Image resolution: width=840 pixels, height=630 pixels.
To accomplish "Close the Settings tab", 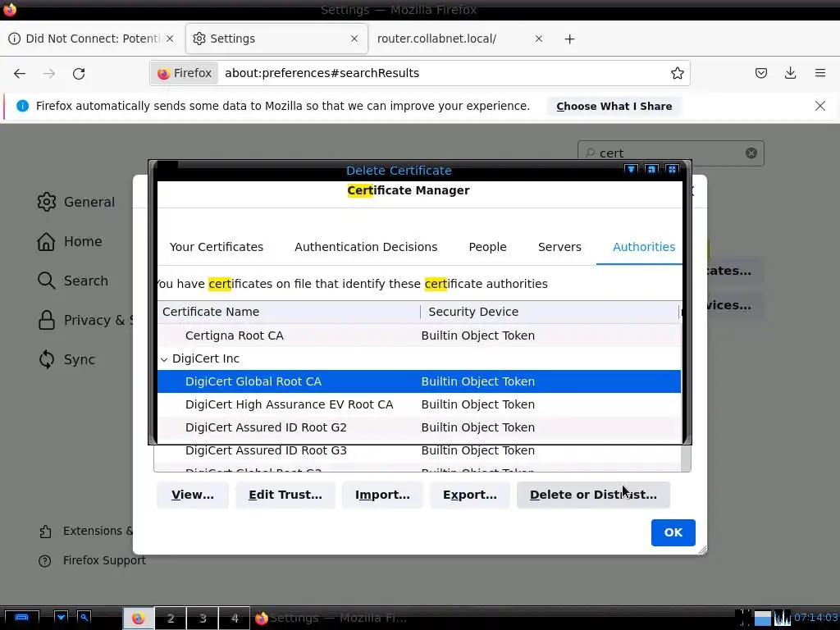I will pos(354,39).
